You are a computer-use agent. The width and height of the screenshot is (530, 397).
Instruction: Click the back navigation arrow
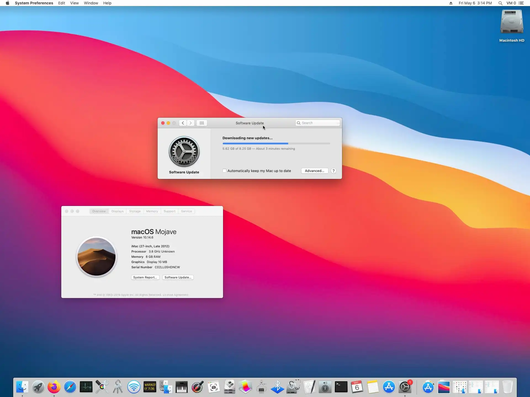tap(183, 123)
